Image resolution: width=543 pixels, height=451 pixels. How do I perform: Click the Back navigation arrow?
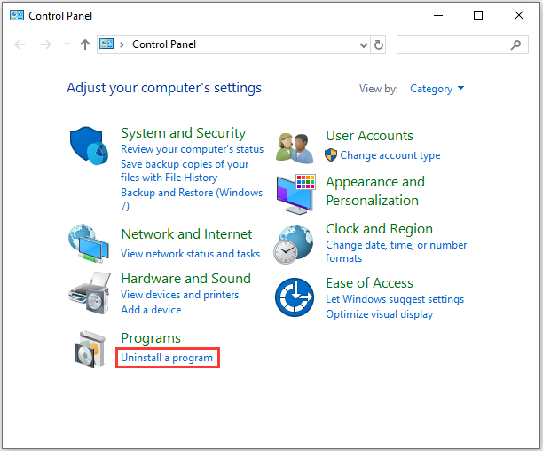[20, 44]
